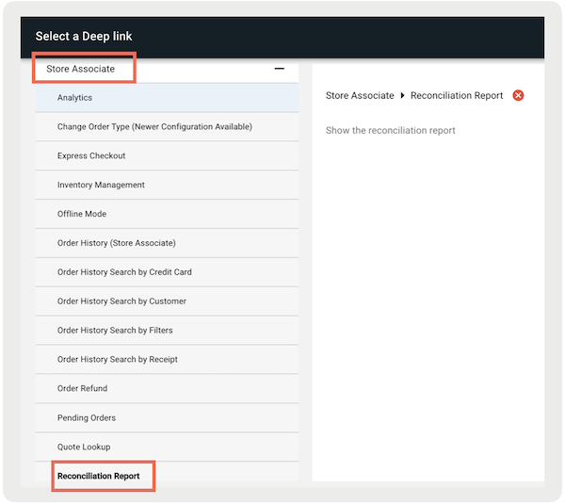Select Order History Search by Customer
565x504 pixels.
(x=167, y=301)
